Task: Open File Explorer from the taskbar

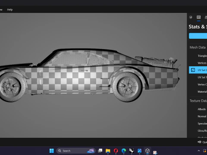Action: [108, 151]
